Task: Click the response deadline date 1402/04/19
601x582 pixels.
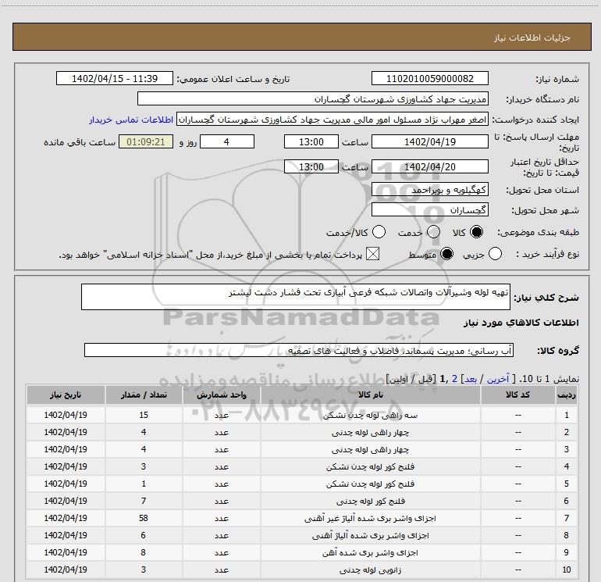Action: [x=429, y=142]
